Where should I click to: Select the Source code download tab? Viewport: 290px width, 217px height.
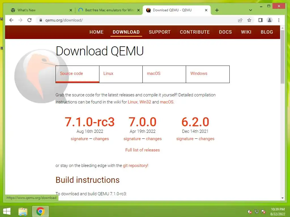click(77, 74)
